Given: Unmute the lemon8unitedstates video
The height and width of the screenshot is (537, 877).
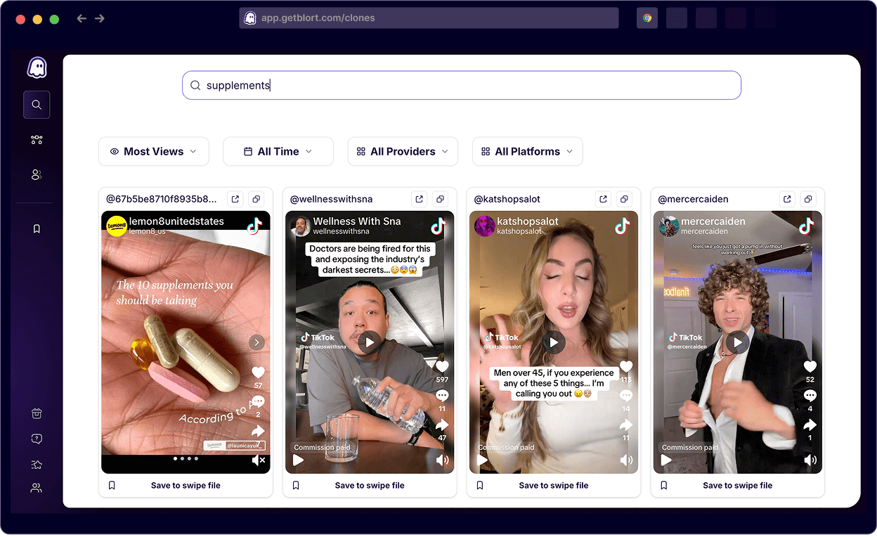Looking at the screenshot, I should click(258, 460).
